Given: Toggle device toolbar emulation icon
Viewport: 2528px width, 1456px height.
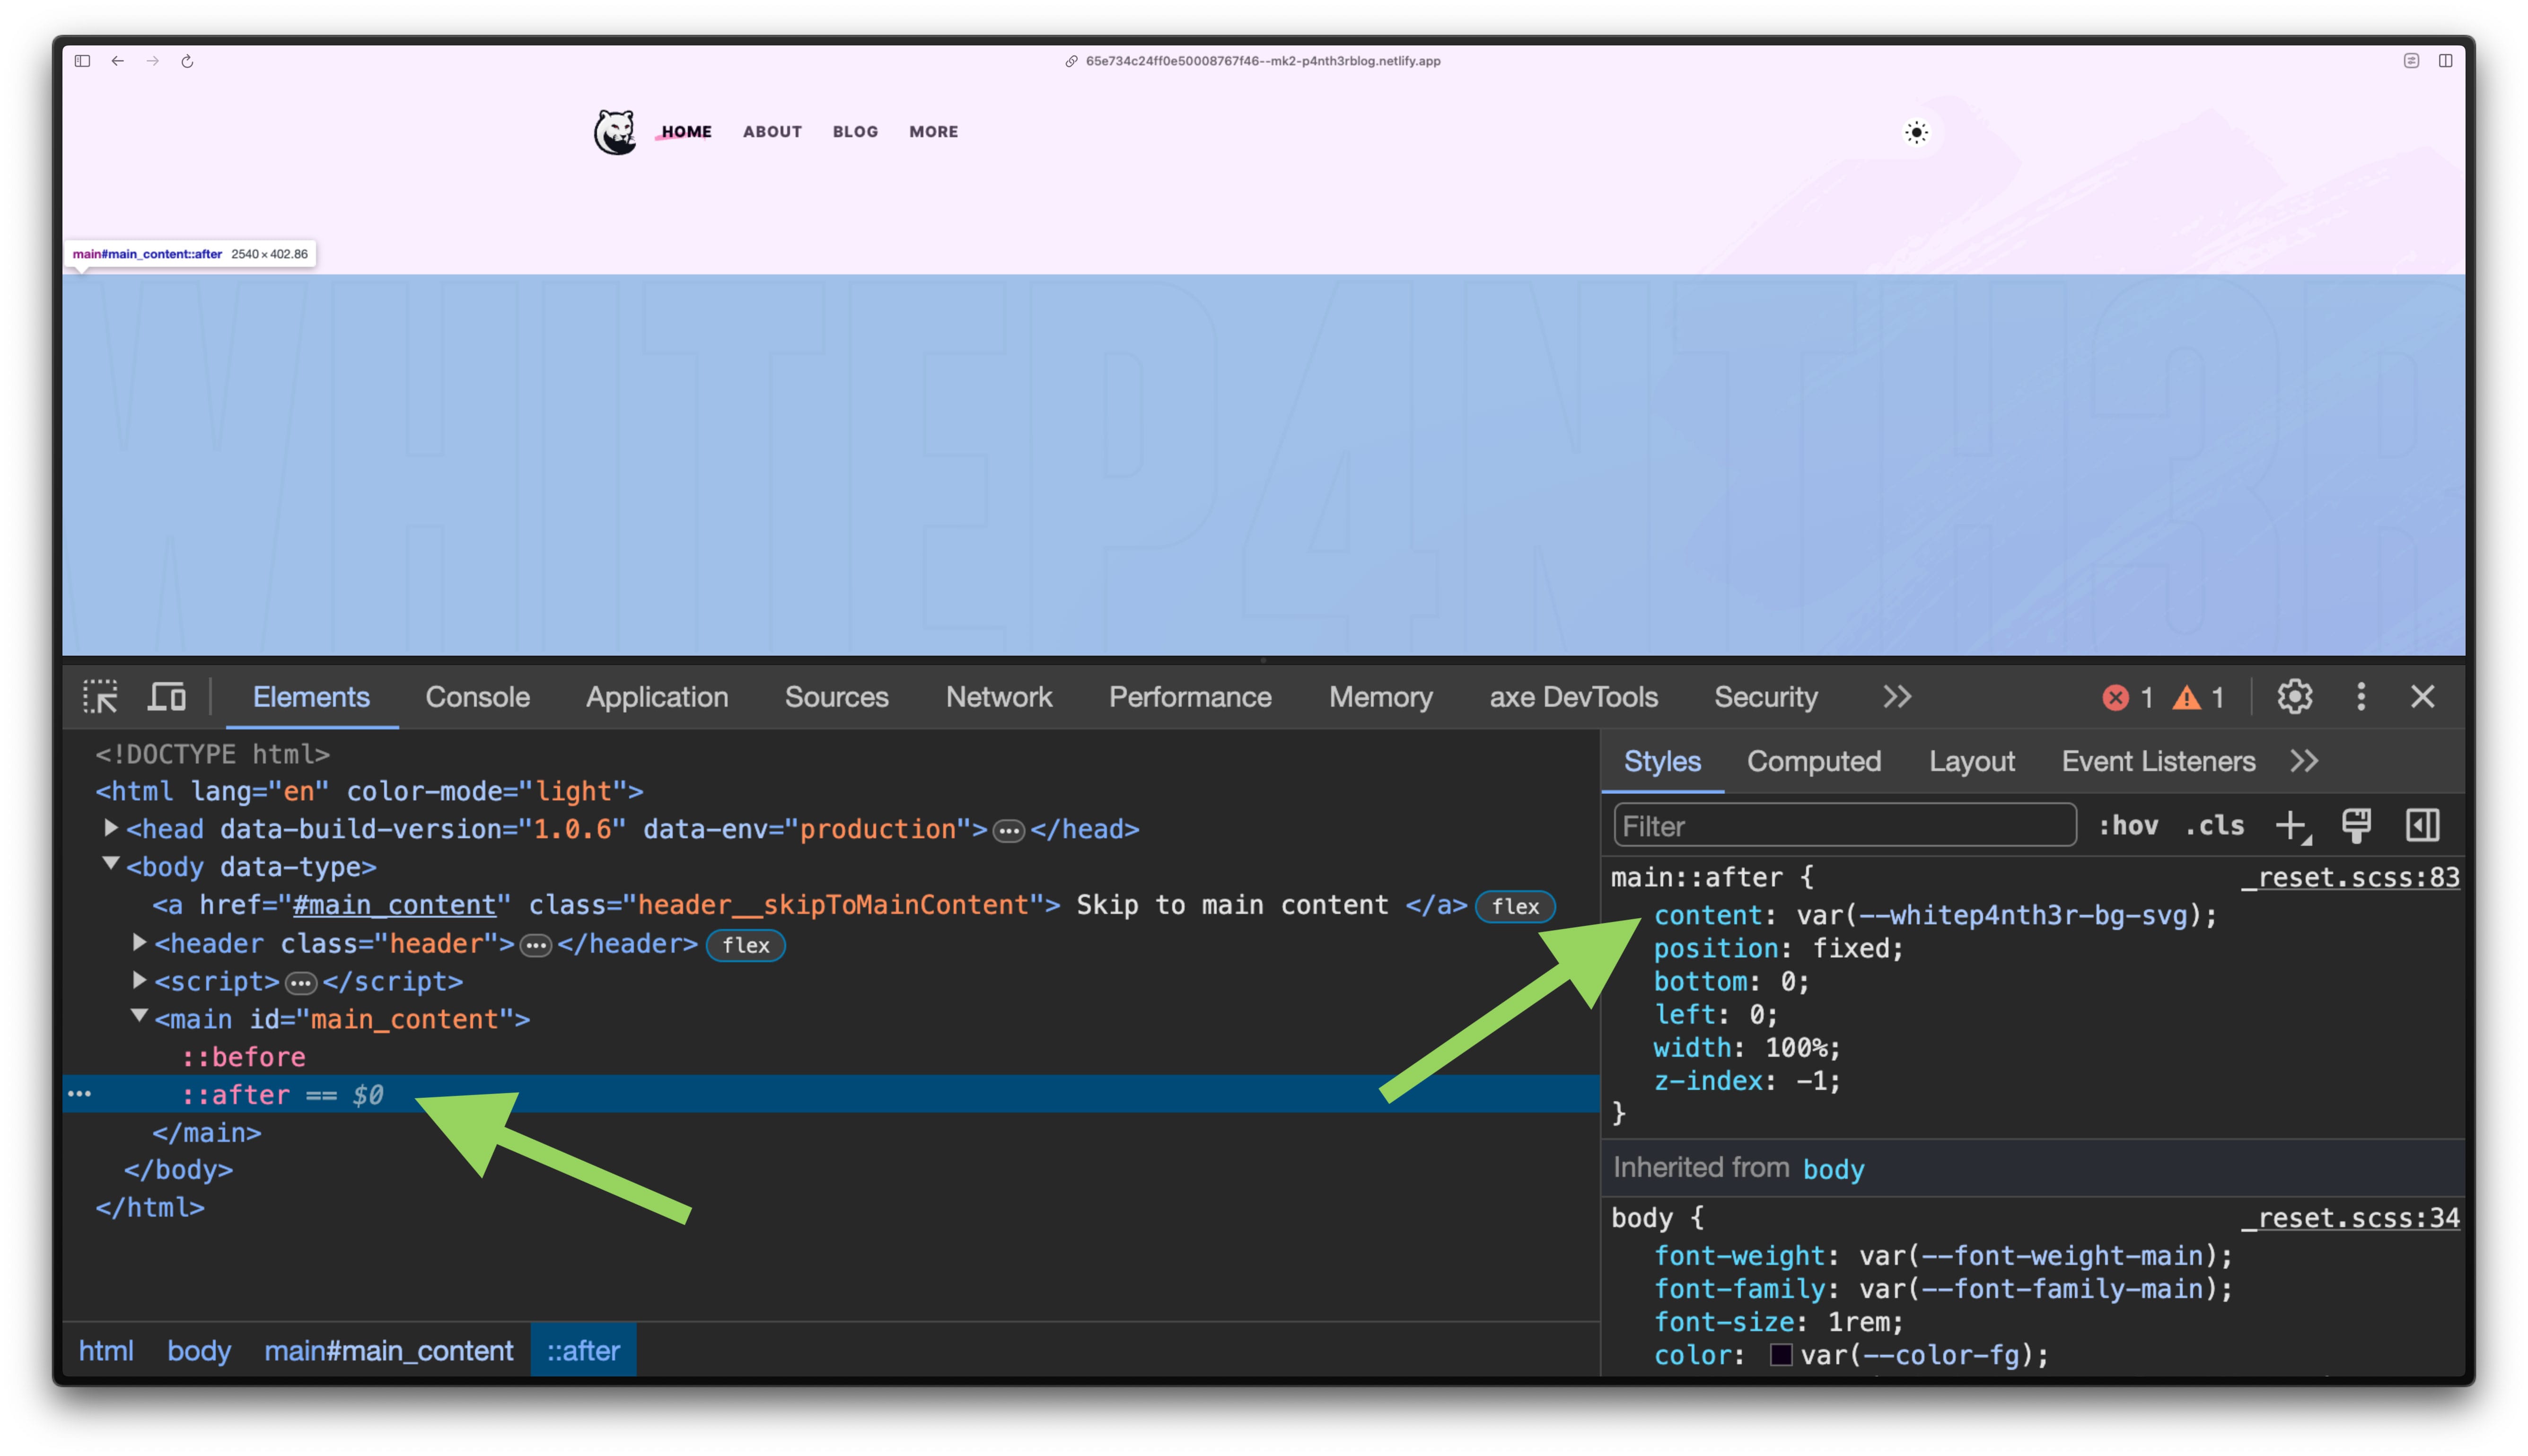Looking at the screenshot, I should (167, 696).
